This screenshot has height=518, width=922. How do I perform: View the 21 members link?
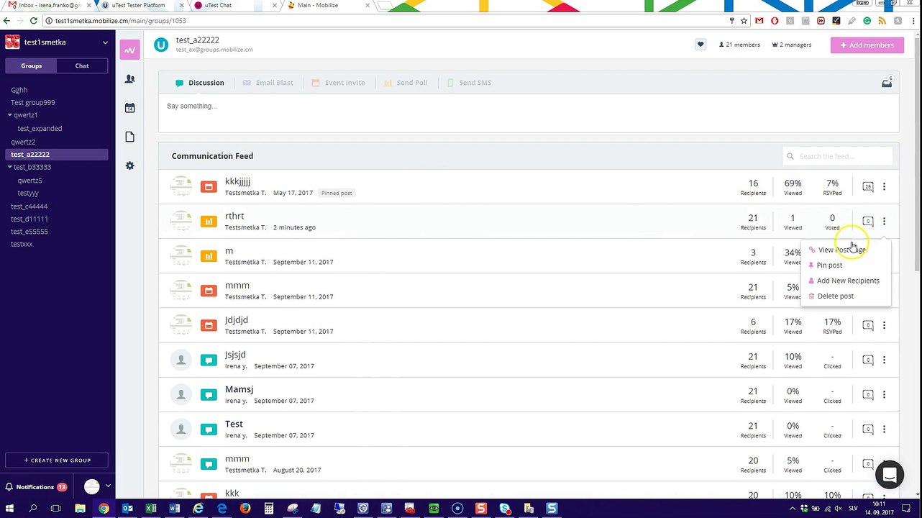[x=739, y=45]
